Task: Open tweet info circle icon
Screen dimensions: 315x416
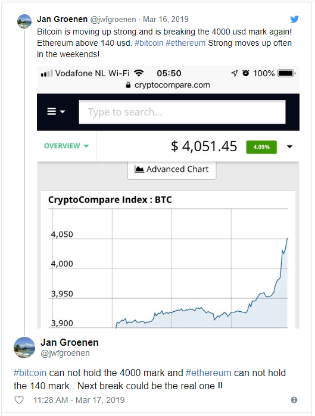Action: pyautogui.click(x=294, y=400)
